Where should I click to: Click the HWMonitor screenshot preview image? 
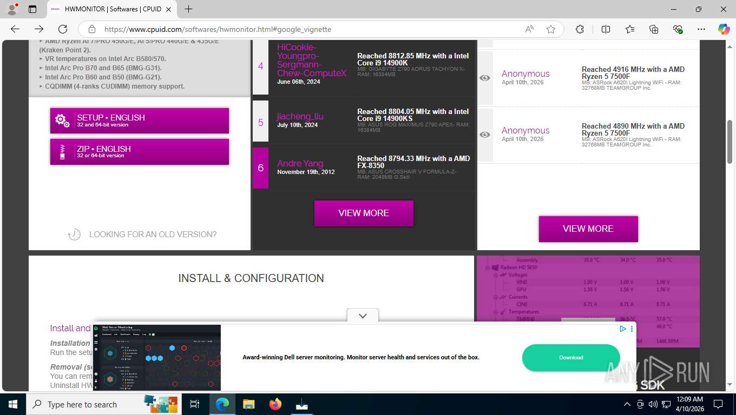[x=588, y=301]
